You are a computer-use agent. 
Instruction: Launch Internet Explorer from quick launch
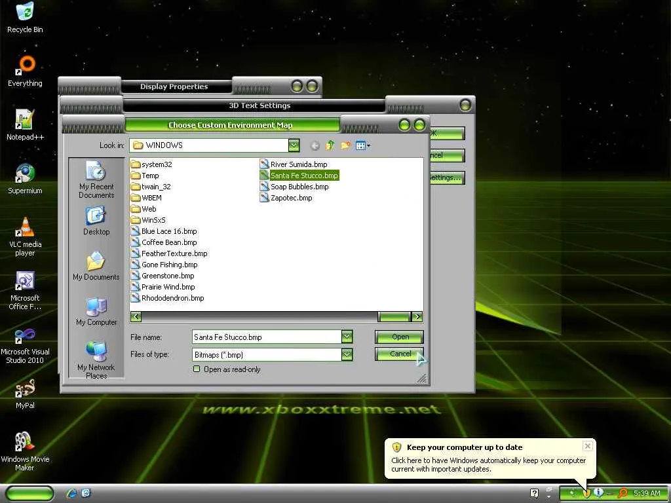(71, 493)
